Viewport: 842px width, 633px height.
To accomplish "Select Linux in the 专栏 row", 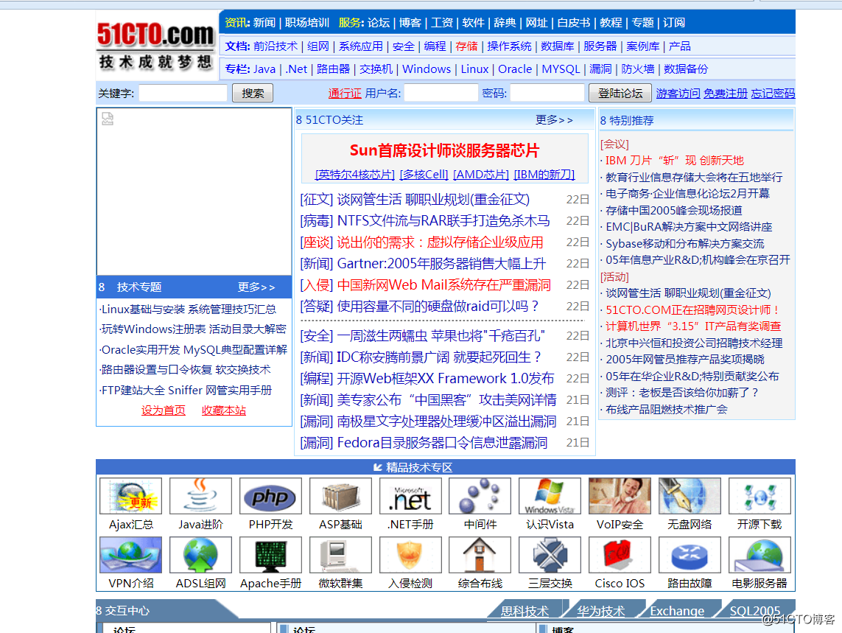I will pyautogui.click(x=474, y=69).
